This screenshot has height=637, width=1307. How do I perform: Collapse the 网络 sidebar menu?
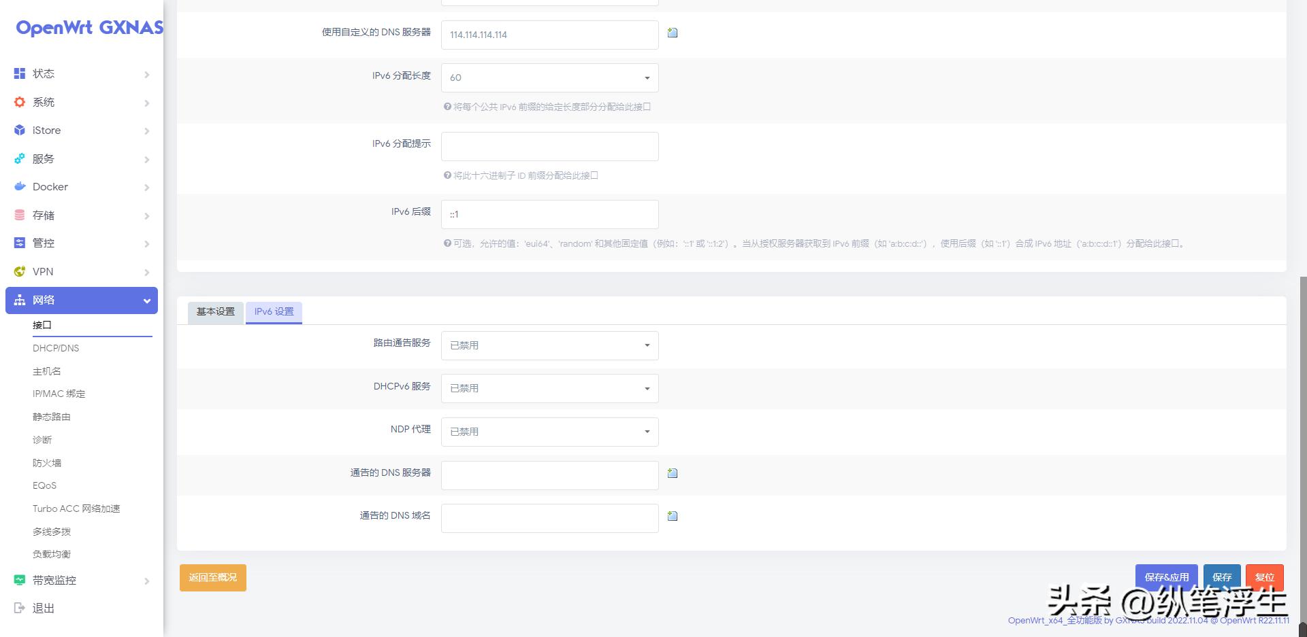[81, 300]
